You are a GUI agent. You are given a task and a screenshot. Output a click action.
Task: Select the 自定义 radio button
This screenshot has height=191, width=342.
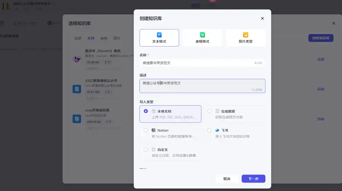pos(146,150)
